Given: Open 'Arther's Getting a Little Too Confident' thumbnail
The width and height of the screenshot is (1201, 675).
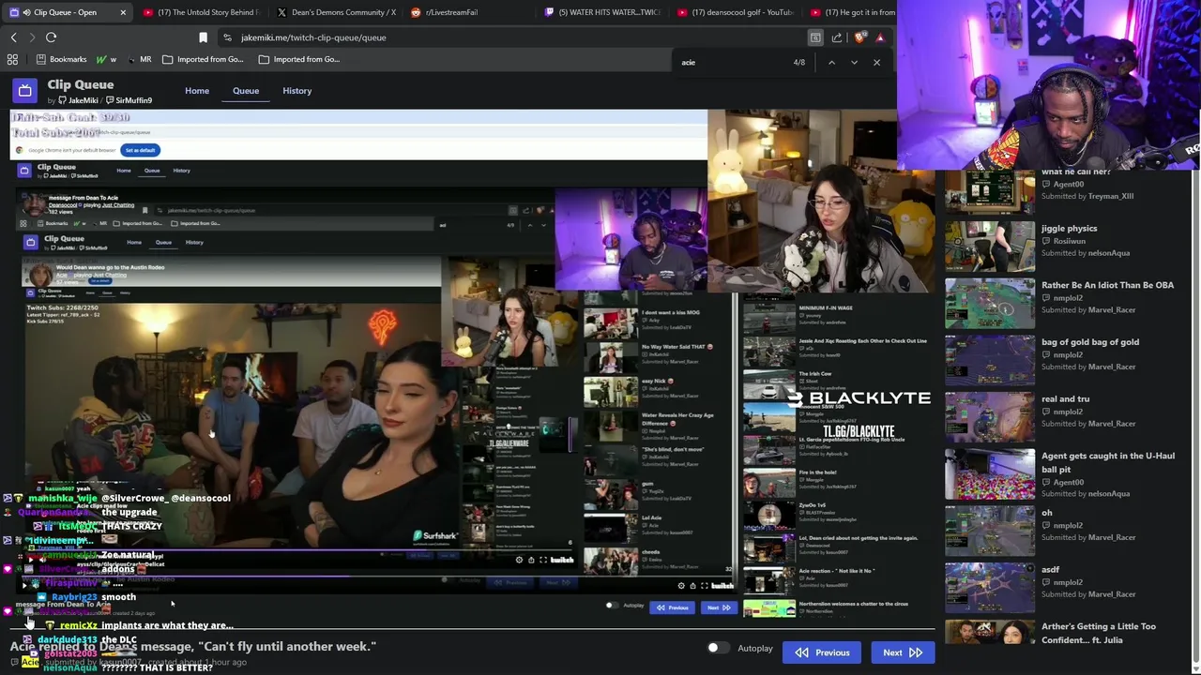Looking at the screenshot, I should [x=990, y=633].
